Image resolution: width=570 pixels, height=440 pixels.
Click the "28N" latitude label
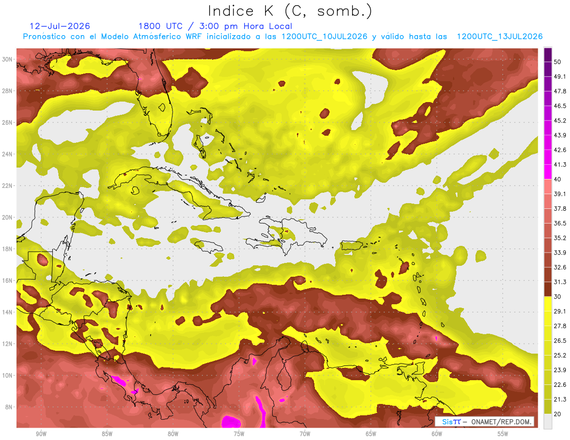click(7, 91)
